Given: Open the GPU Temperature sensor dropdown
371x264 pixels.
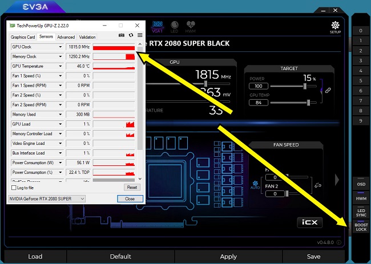Looking at the screenshot, I should click(61, 66).
